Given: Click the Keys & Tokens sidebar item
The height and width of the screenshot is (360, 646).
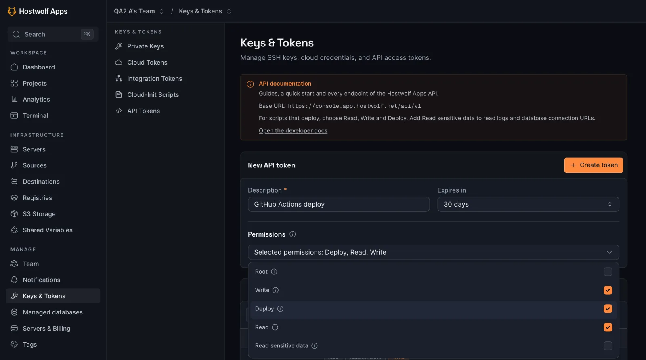Looking at the screenshot, I should coord(53,296).
